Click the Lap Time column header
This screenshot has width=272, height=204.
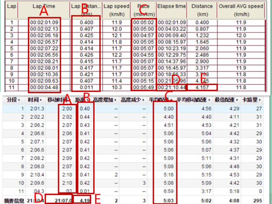tap(44, 7)
